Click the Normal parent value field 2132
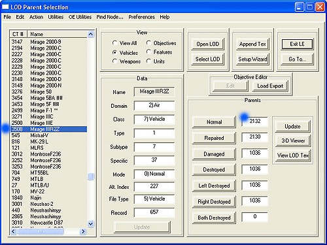327x245 pixels. coord(254,121)
